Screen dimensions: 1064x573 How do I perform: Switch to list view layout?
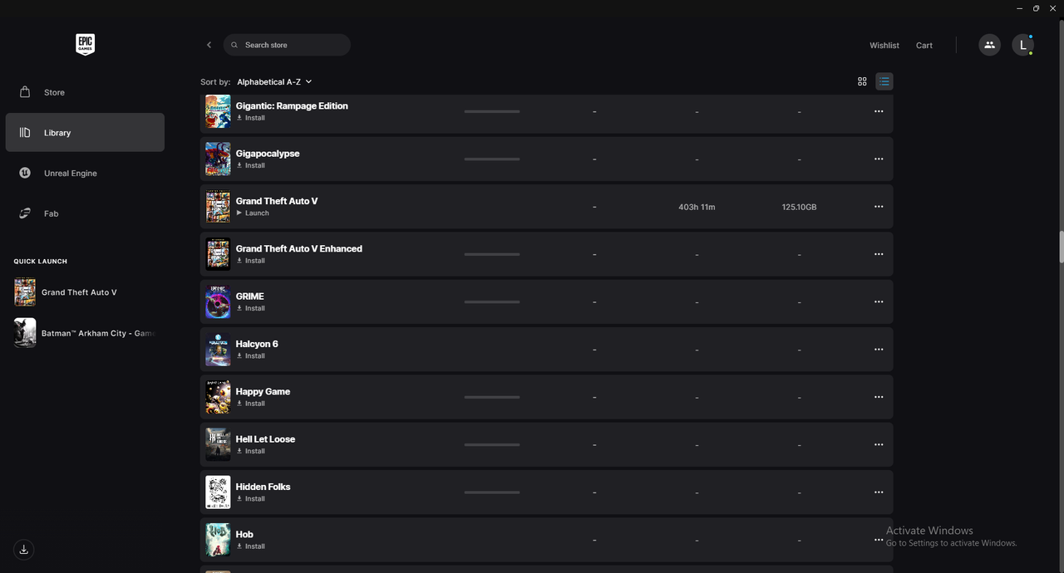(884, 81)
